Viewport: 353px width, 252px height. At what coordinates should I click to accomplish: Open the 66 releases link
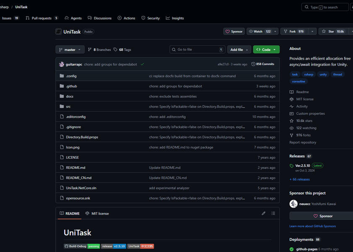tap(300, 179)
